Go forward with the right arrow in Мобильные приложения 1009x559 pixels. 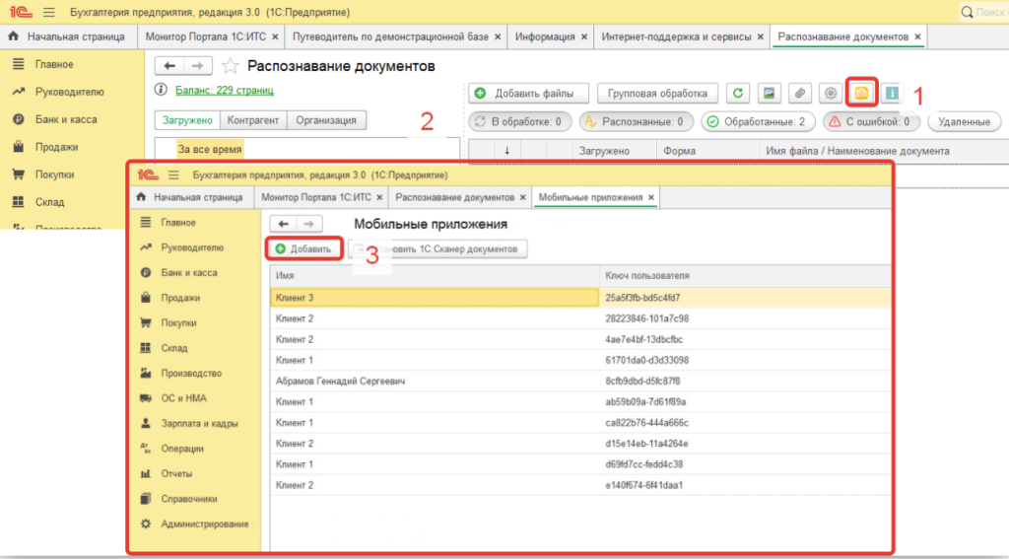coord(308,224)
